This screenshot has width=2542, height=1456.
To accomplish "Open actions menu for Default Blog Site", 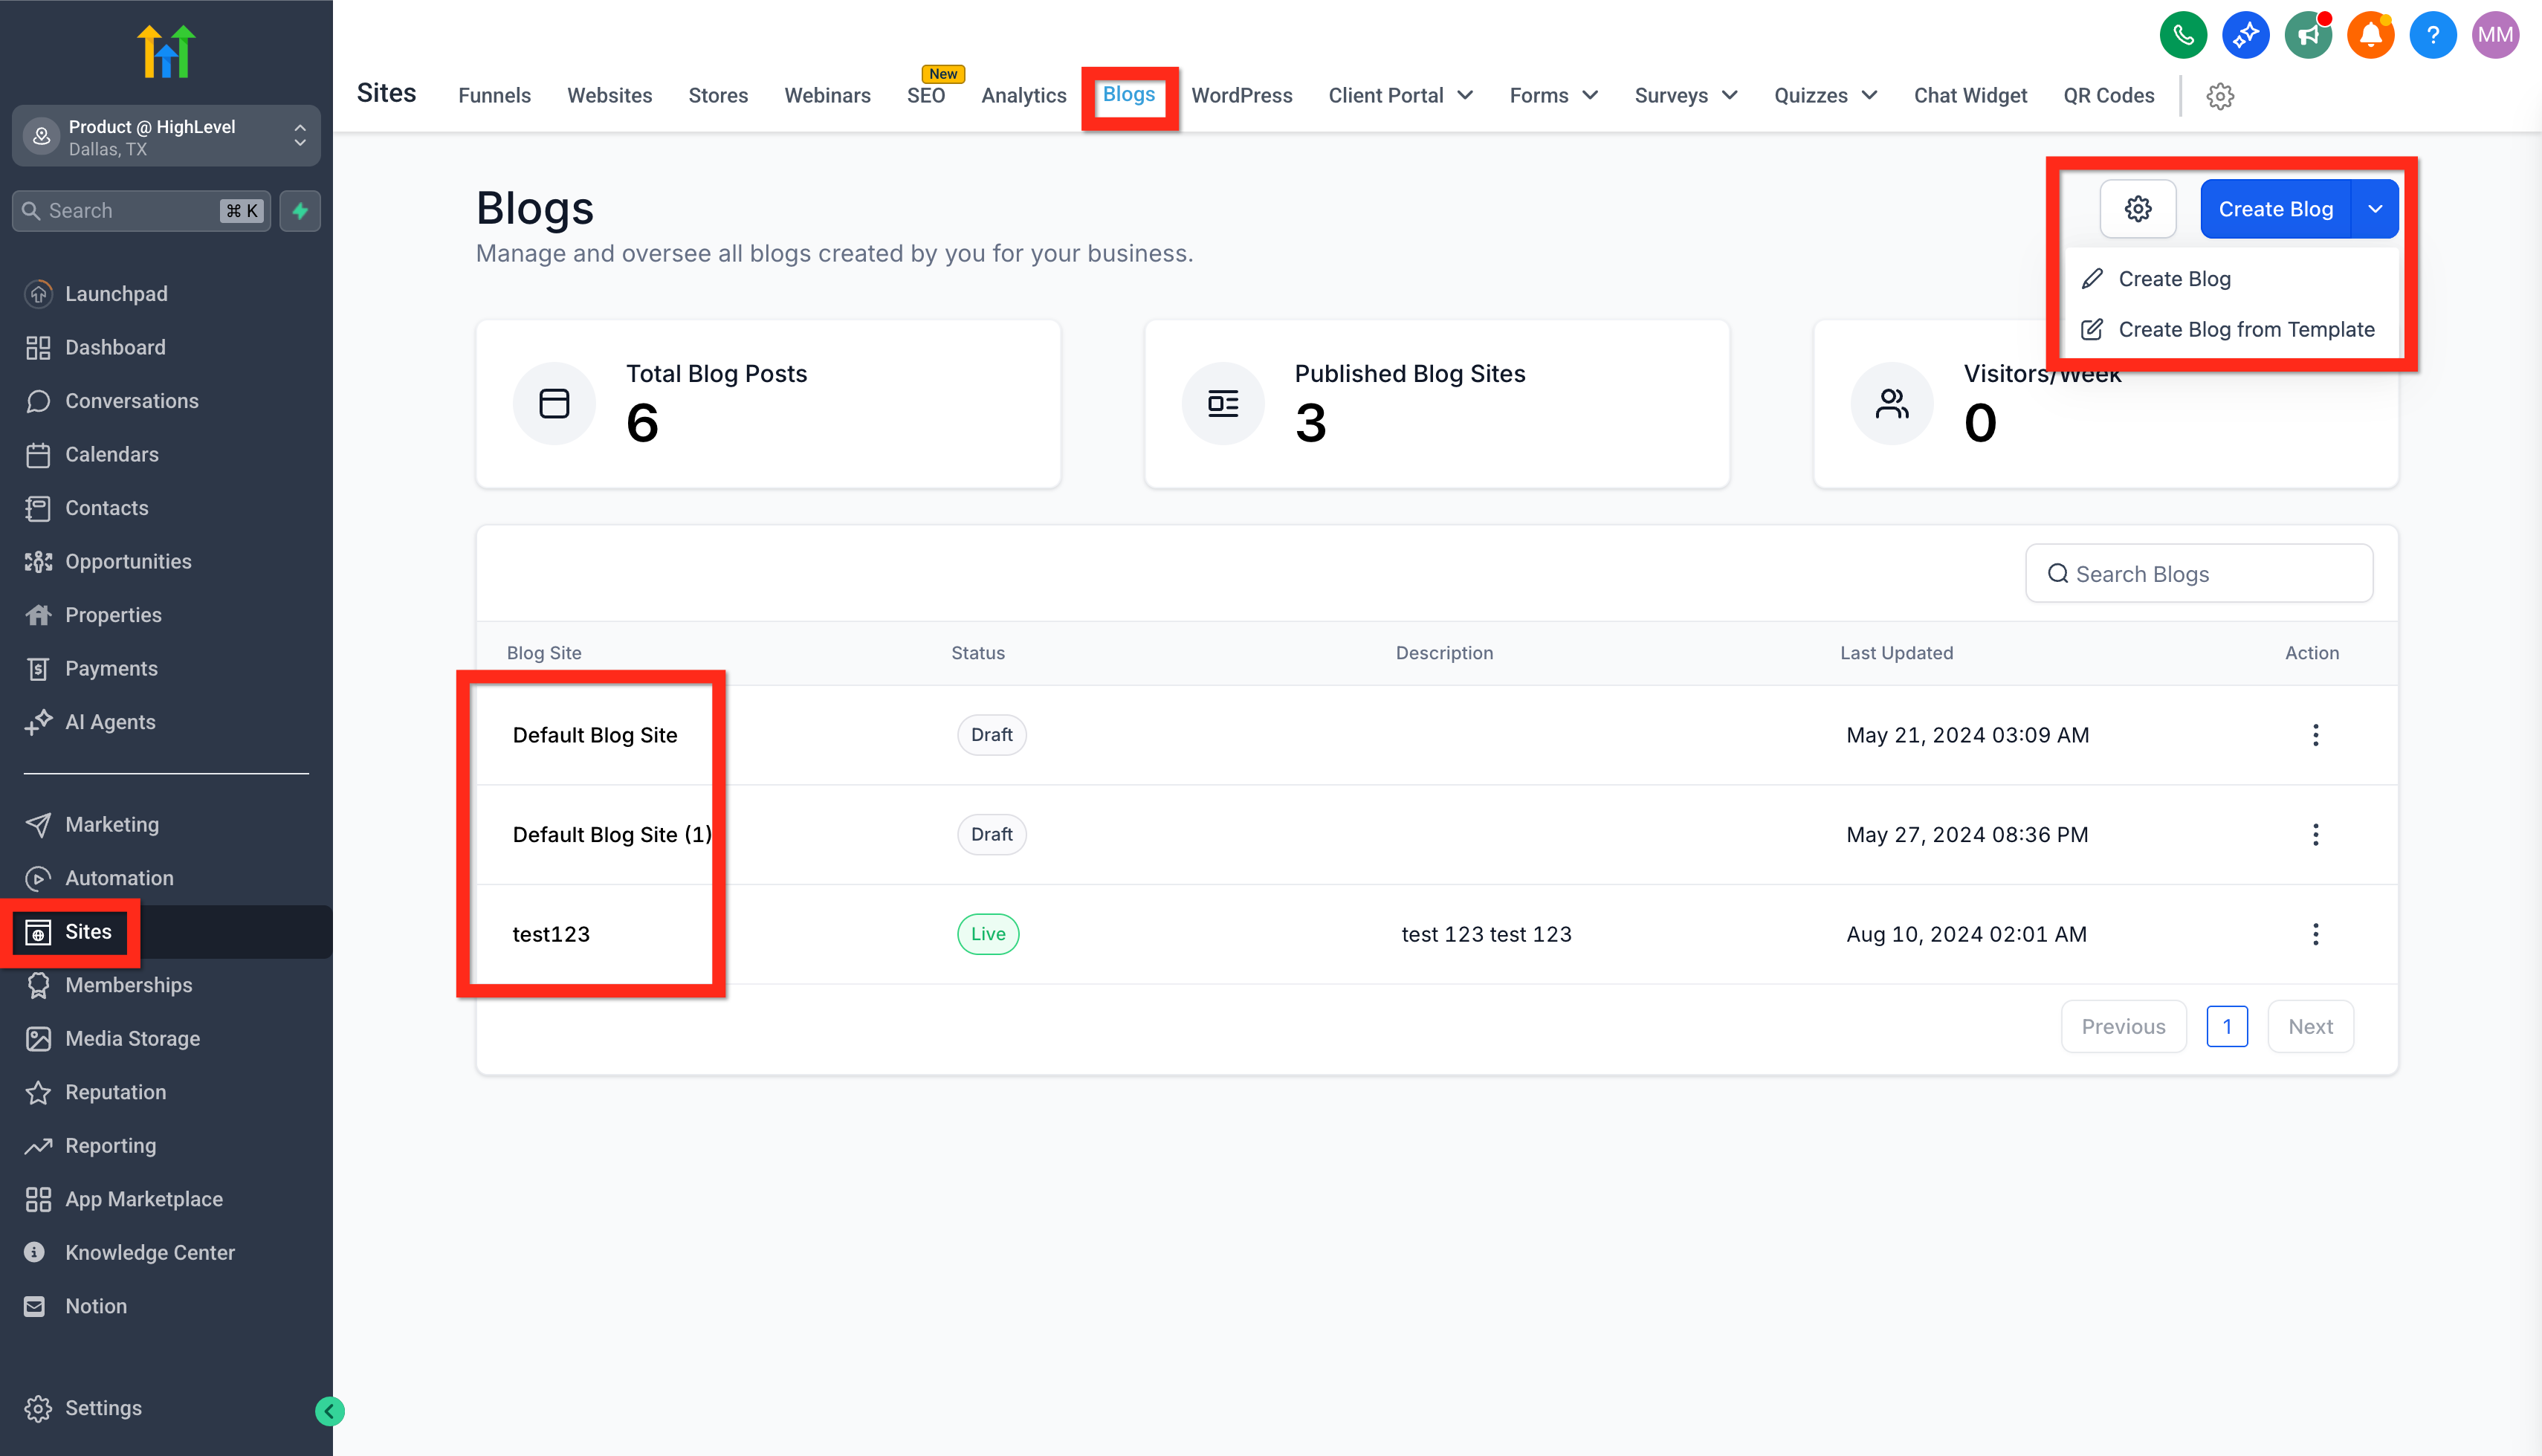I will click(2315, 735).
